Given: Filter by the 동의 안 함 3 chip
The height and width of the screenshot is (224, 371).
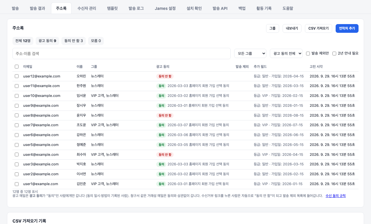Looking at the screenshot, I should [x=74, y=41].
